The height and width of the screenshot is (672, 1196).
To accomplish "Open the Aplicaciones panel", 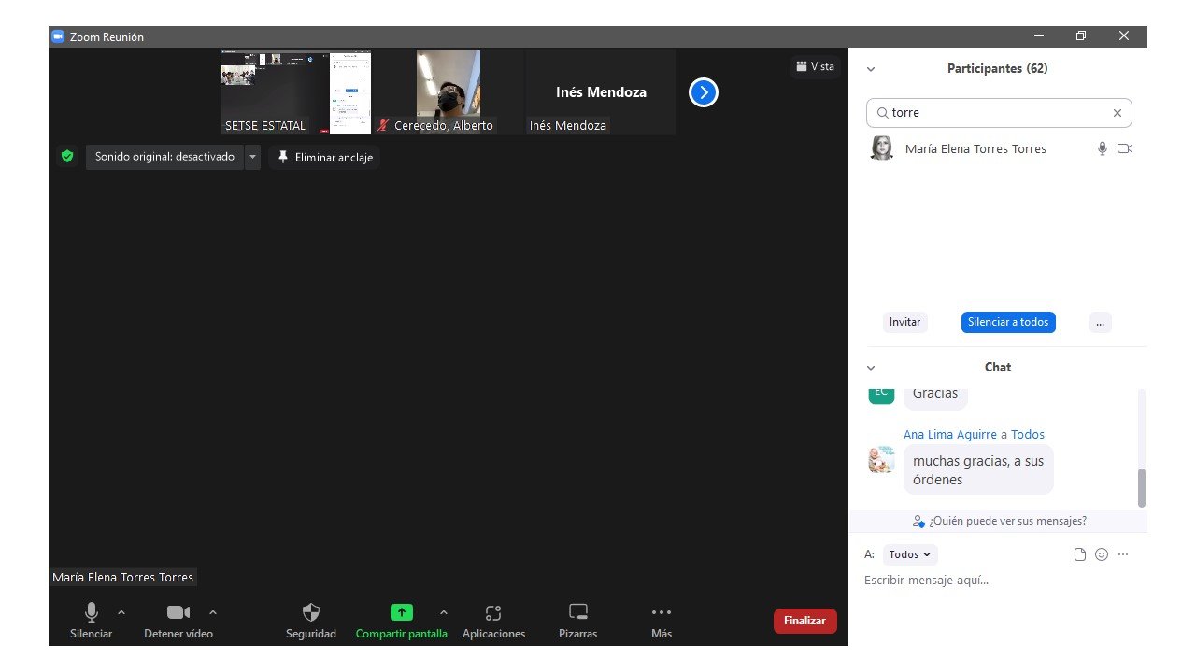I will [493, 621].
